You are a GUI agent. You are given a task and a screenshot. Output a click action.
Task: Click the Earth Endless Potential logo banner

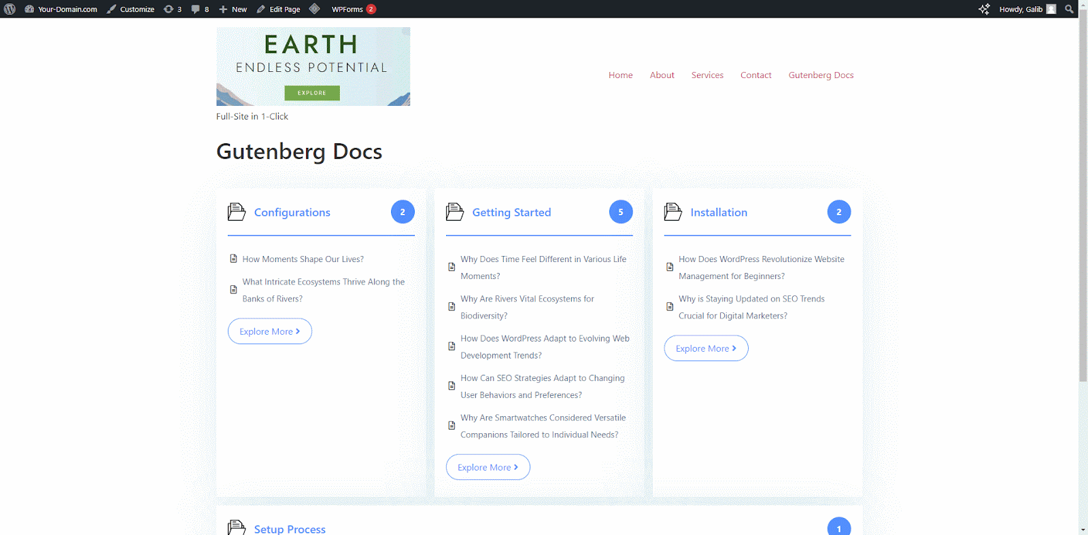313,67
